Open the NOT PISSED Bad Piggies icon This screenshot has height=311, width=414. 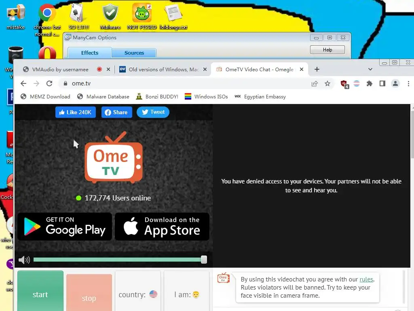142,16
